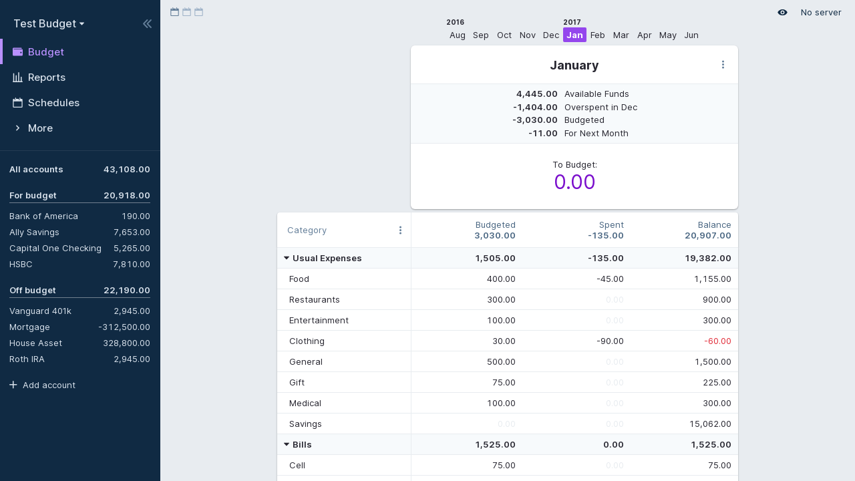This screenshot has height=481, width=855.
Task: Click Add account in the sidebar
Action: click(42, 385)
